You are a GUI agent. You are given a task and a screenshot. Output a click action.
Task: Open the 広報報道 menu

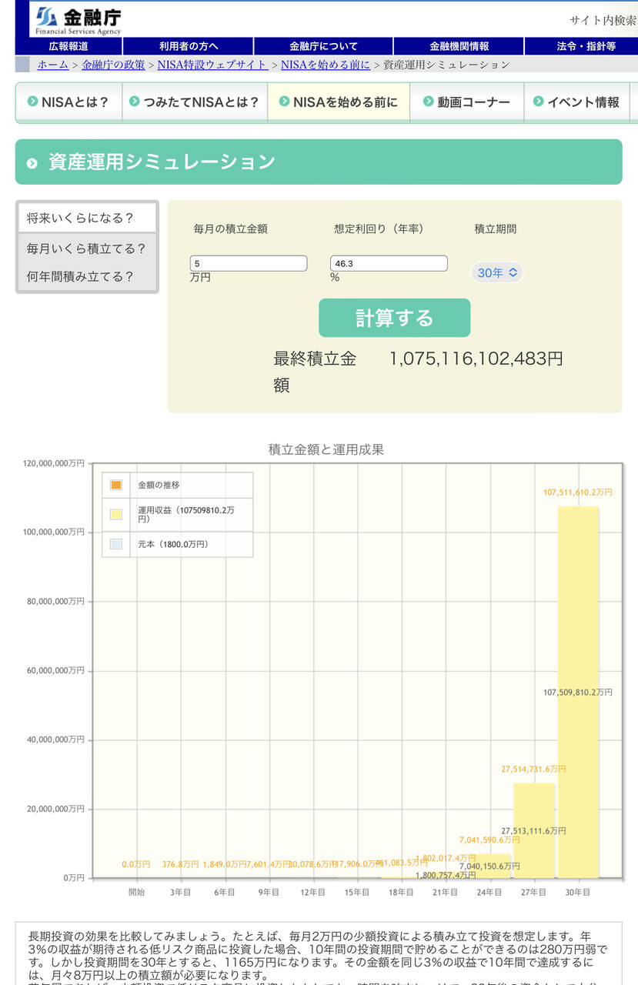pyautogui.click(x=68, y=46)
